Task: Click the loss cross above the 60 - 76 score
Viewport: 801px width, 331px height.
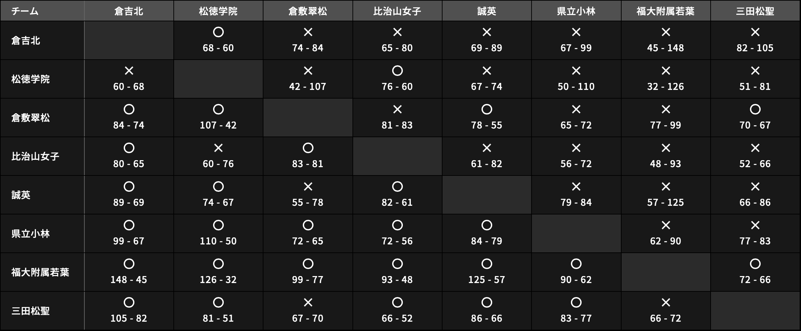Action: (218, 148)
